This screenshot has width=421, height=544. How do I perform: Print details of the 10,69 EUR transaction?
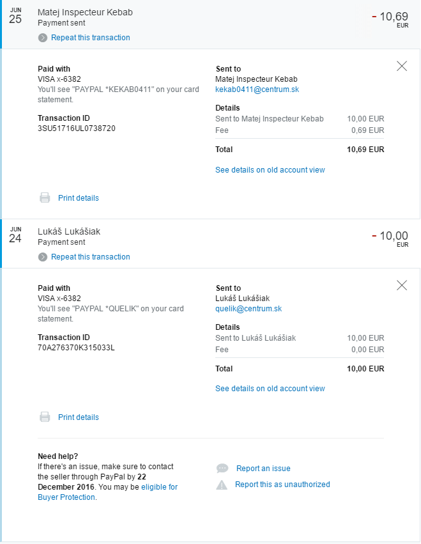click(x=79, y=198)
